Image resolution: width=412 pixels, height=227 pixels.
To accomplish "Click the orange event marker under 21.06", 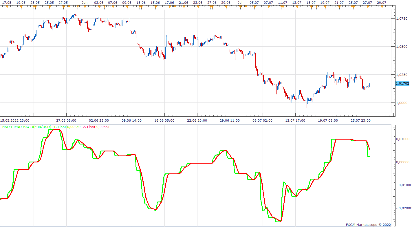I will [184, 7].
